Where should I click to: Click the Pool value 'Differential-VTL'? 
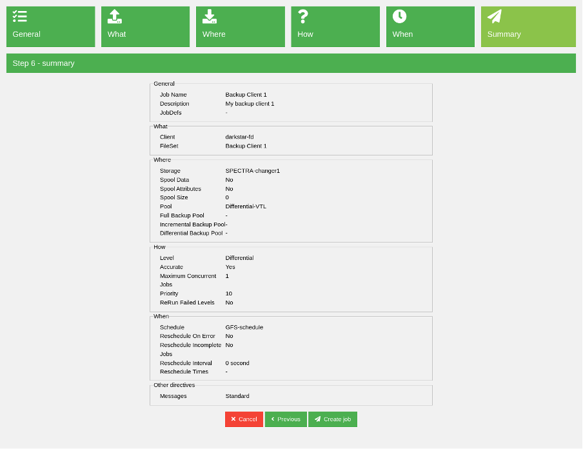point(246,206)
